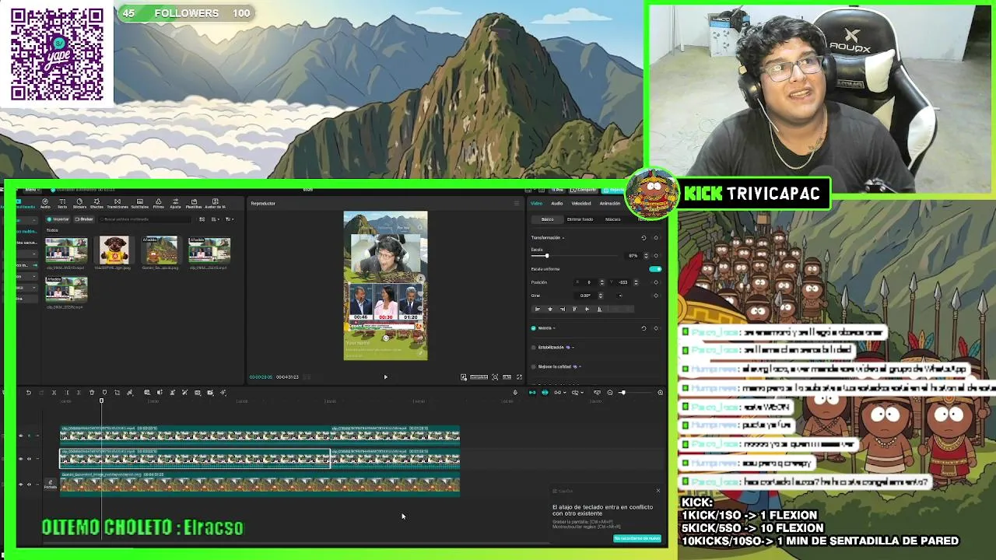
Task: Open the media sort order dropdown
Action: (x=216, y=219)
